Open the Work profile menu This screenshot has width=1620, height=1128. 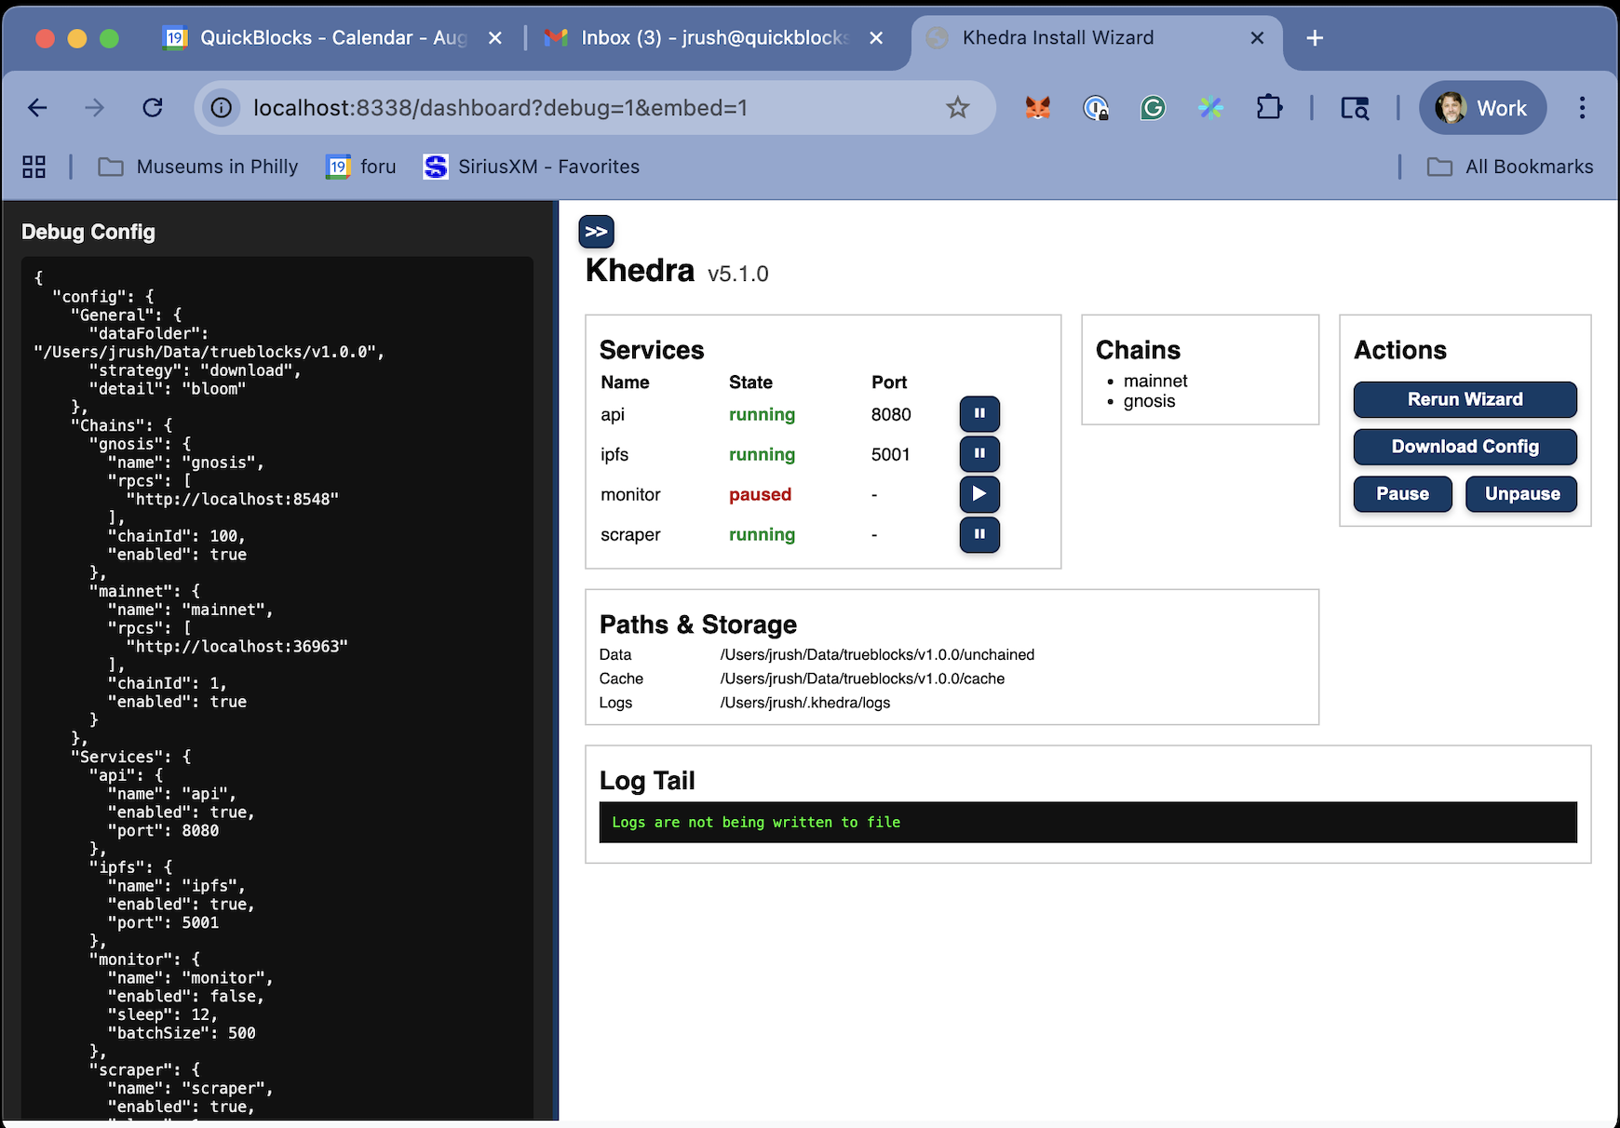point(1482,108)
